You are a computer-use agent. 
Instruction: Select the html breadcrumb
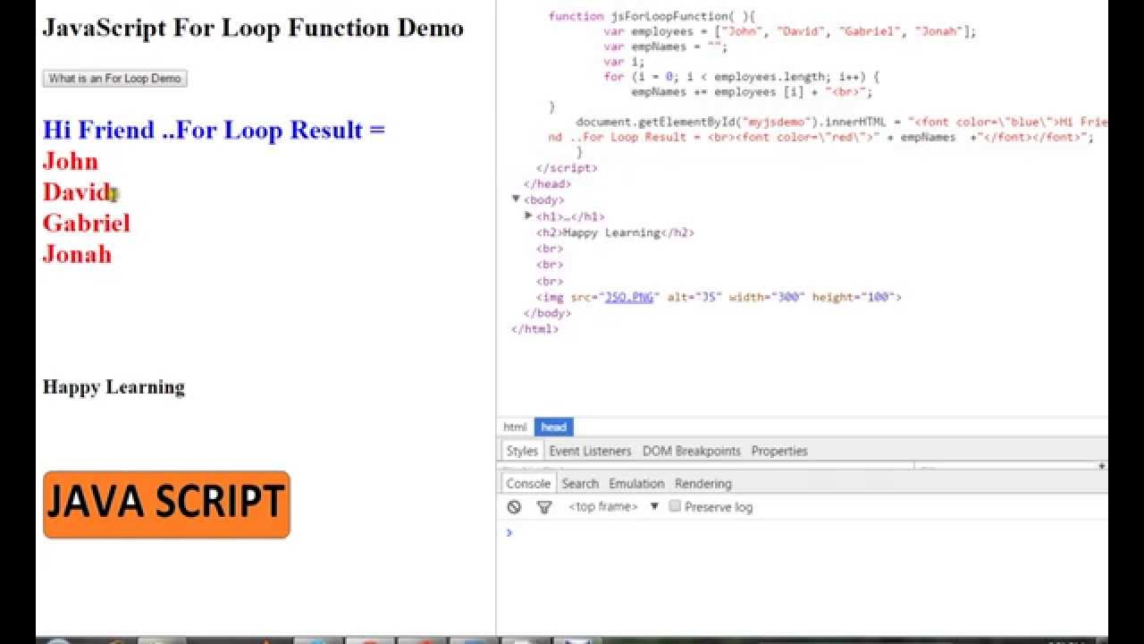515,428
